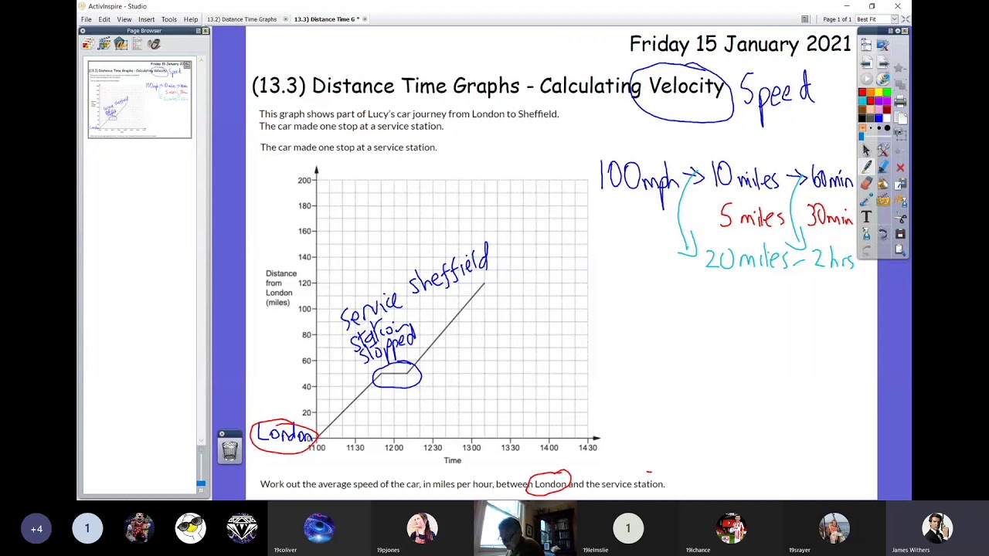The image size is (989, 556).
Task: Open the Tools wrench icon
Action: [x=883, y=150]
